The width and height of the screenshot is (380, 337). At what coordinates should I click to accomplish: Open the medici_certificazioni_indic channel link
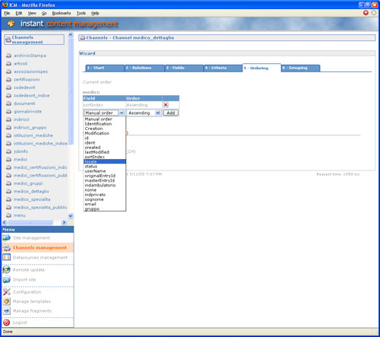[40, 167]
